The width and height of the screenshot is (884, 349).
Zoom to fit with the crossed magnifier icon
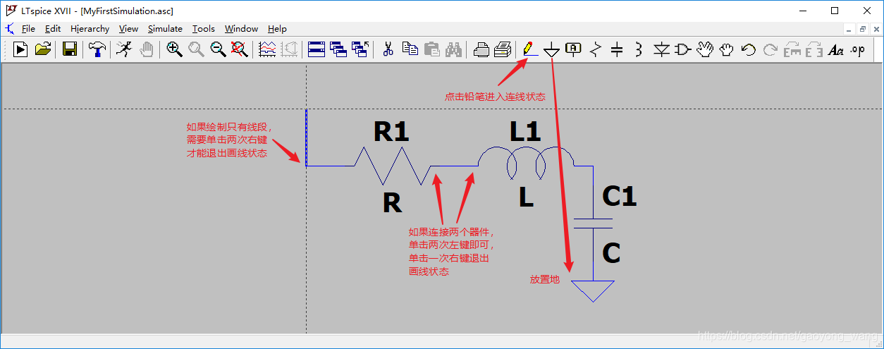(240, 49)
